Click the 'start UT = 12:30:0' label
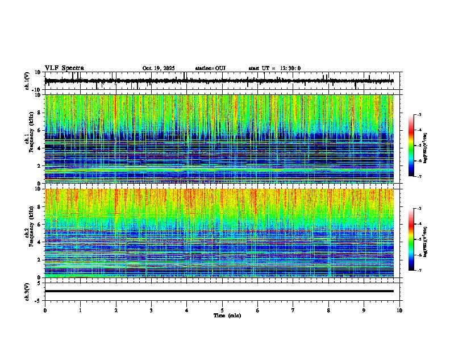This screenshot has width=450, height=348. click(274, 68)
